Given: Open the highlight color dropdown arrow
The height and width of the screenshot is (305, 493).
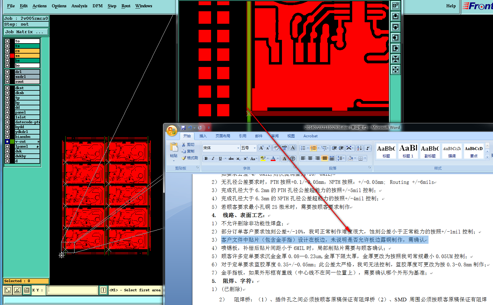Looking at the screenshot, I should [x=268, y=159].
